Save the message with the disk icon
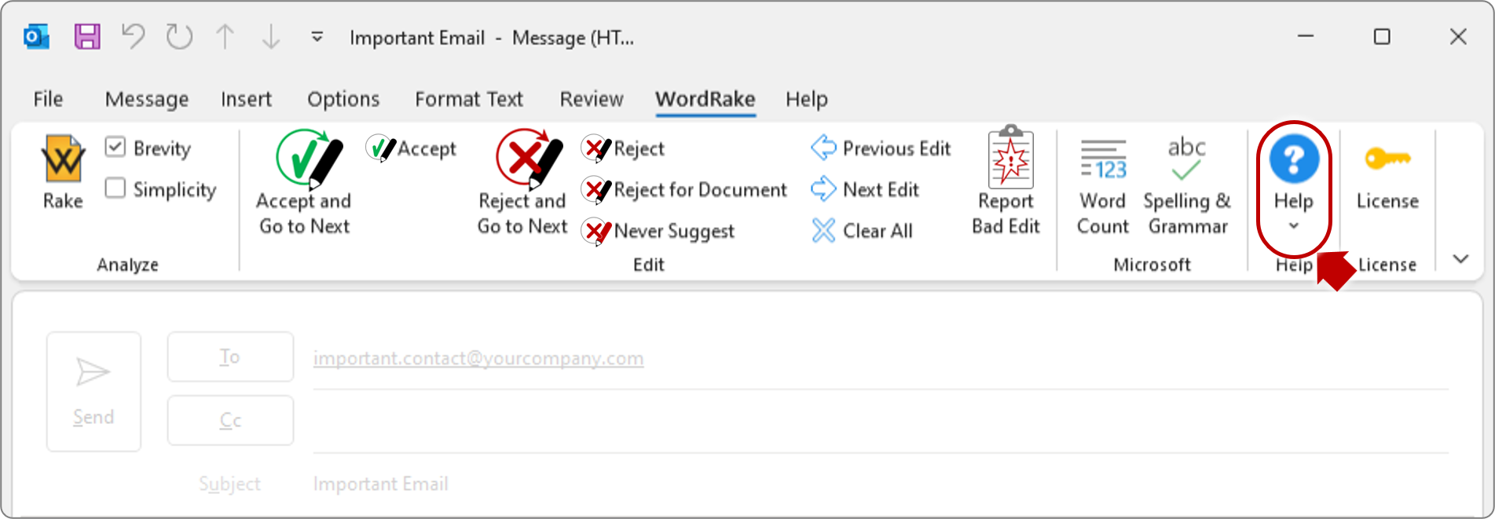This screenshot has height=519, width=1495. [87, 36]
